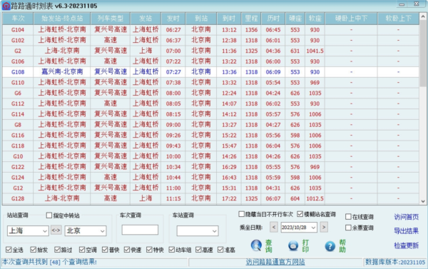Close the 路路通时刻表 window
Viewport: 428px width, 269px height.
417,4
